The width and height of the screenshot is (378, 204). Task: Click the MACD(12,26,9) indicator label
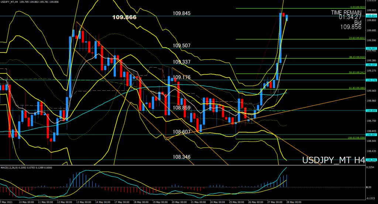click(x=9, y=167)
